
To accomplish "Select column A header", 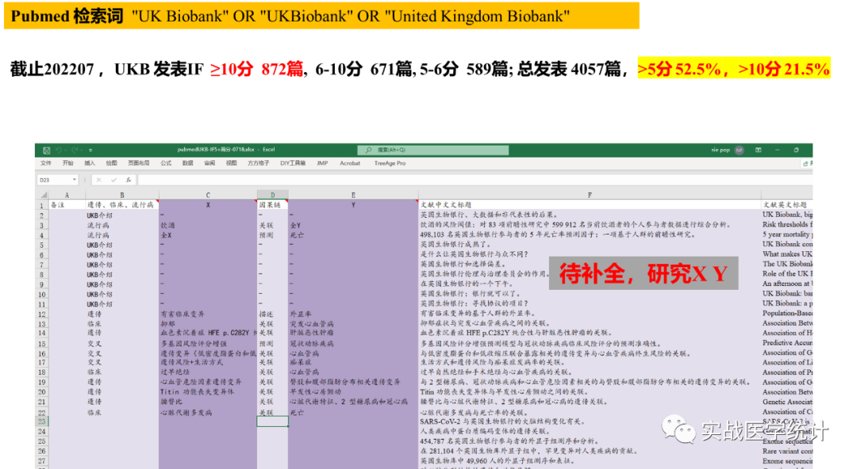I will point(67,195).
